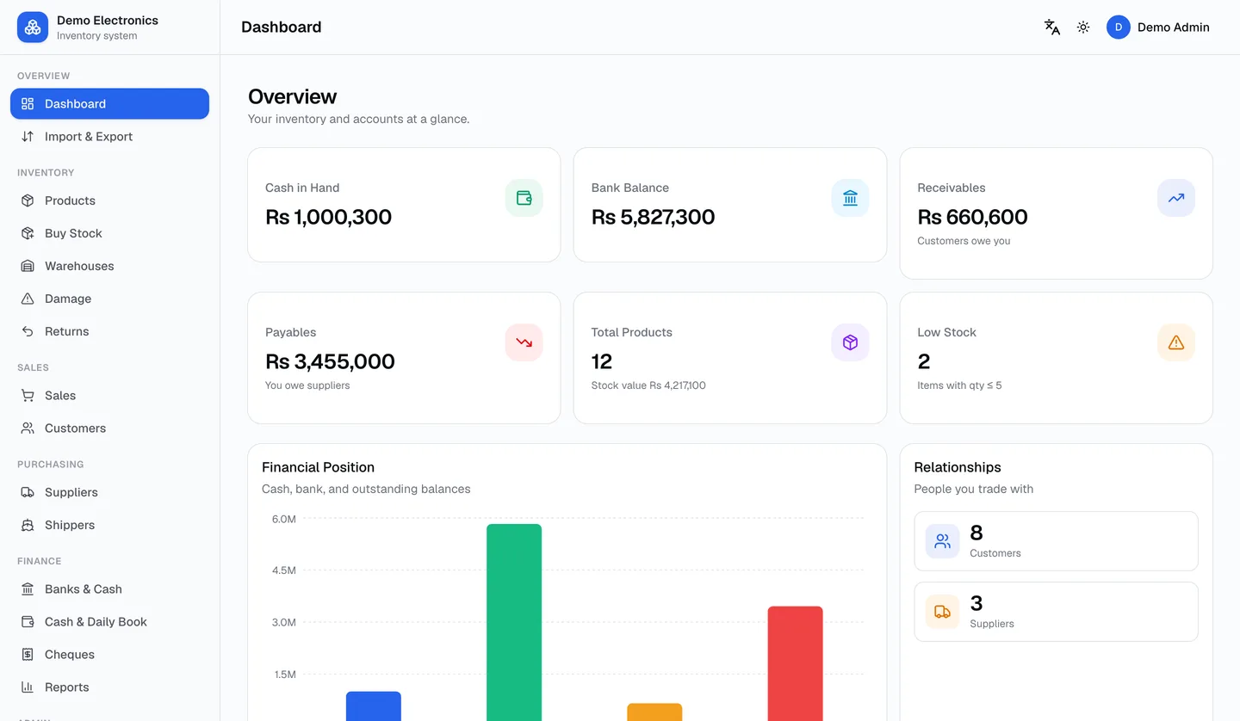Click the trending-down icon on Payables card
Screen dimensions: 1240x721
524,342
